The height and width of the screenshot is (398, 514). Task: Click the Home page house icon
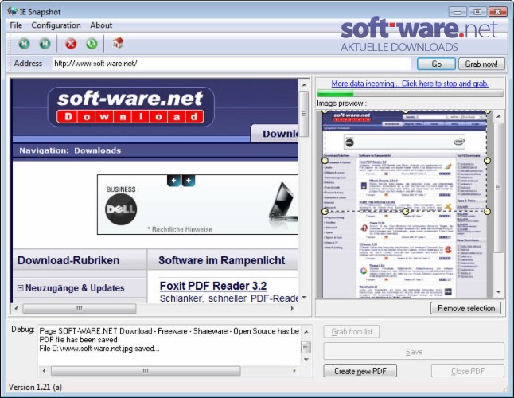point(118,43)
